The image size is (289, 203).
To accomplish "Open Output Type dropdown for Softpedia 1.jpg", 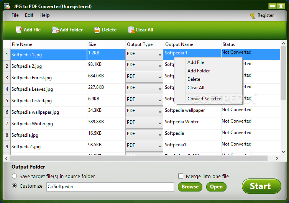I will (144, 54).
